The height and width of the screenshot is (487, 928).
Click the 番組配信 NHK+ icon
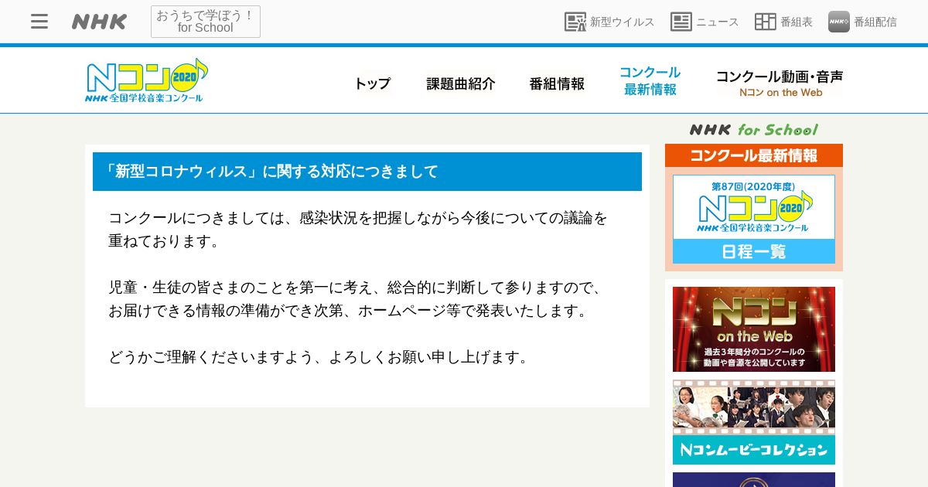(839, 22)
